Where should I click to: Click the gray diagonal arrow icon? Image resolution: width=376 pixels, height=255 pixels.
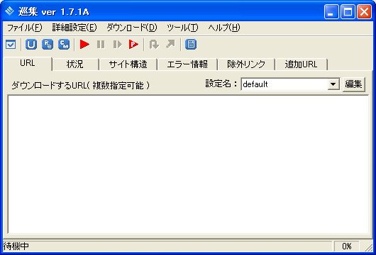[x=170, y=45]
